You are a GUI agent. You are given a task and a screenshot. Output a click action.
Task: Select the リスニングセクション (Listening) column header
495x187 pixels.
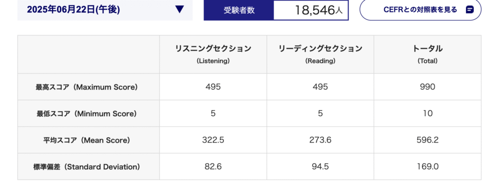[x=213, y=54]
